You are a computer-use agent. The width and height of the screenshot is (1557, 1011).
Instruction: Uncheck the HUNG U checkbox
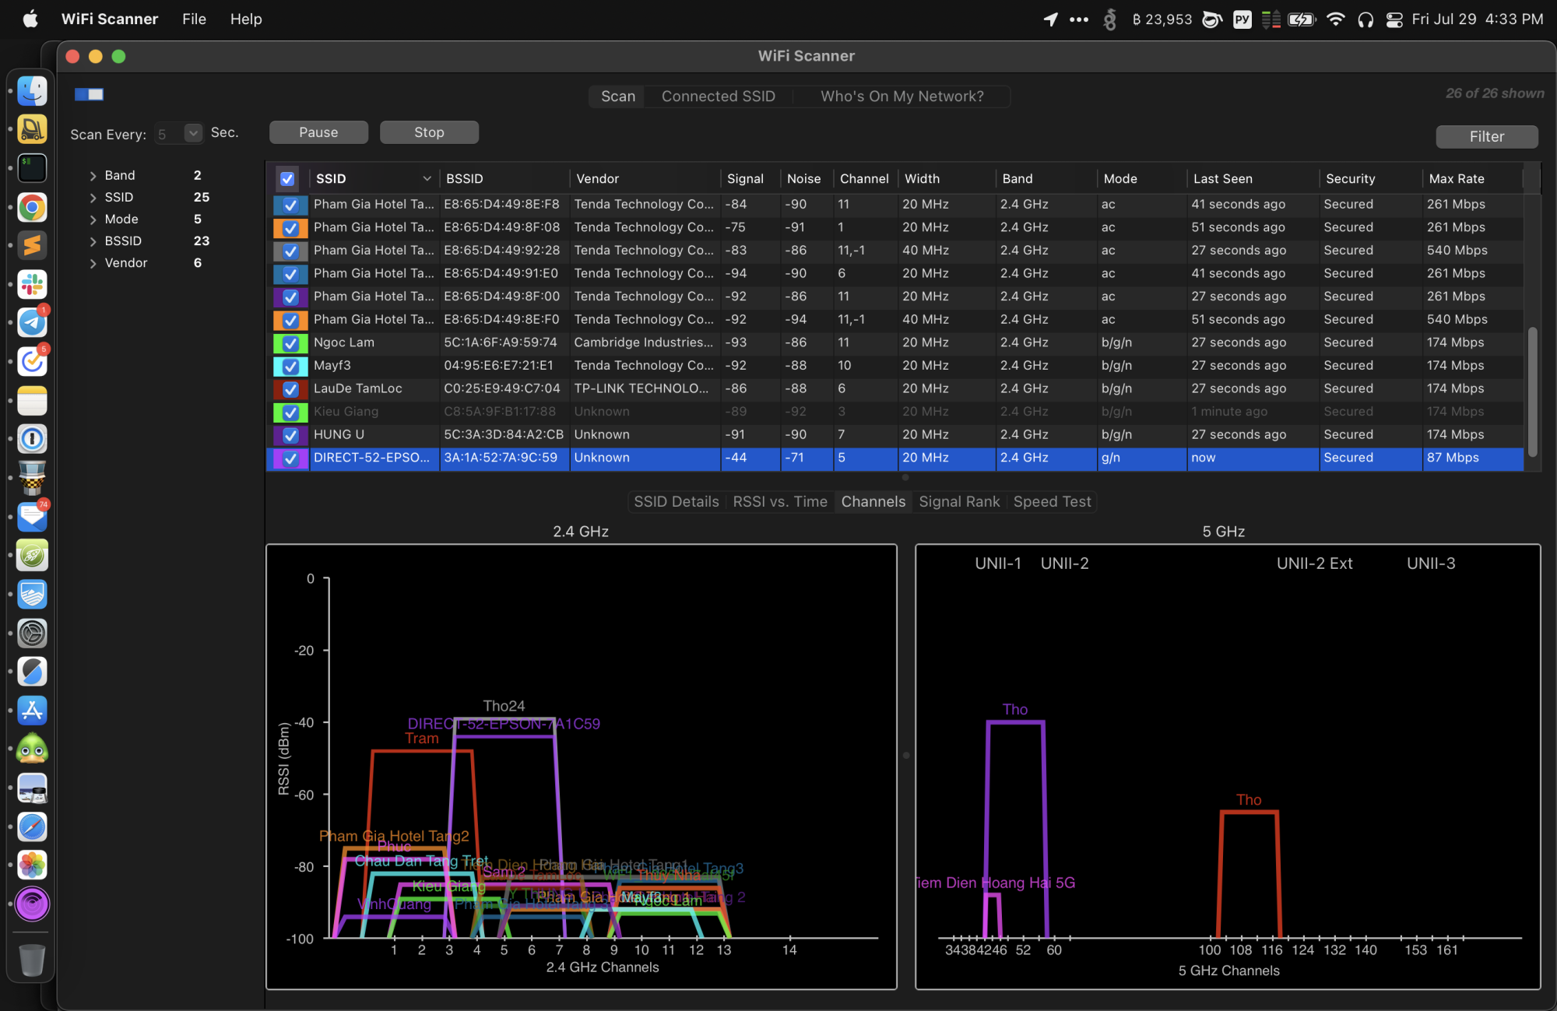290,435
